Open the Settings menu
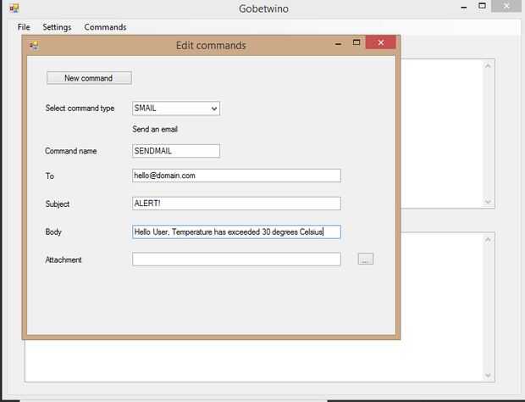This screenshot has height=402, width=525. point(57,27)
